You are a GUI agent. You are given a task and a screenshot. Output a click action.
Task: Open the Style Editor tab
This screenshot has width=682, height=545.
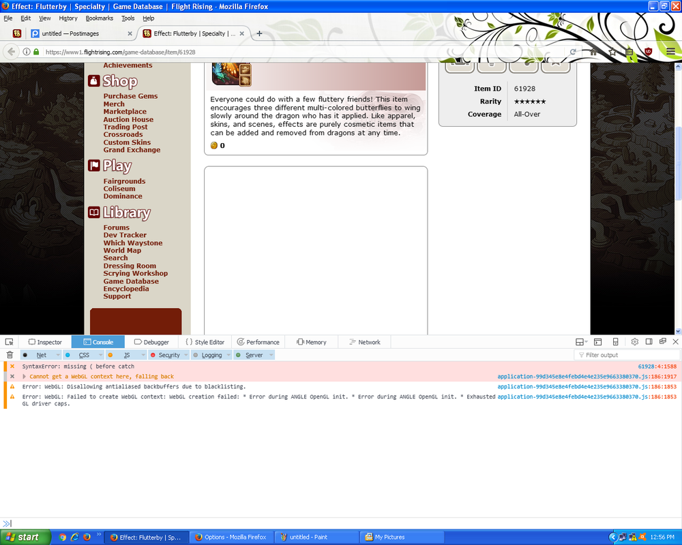tap(205, 342)
